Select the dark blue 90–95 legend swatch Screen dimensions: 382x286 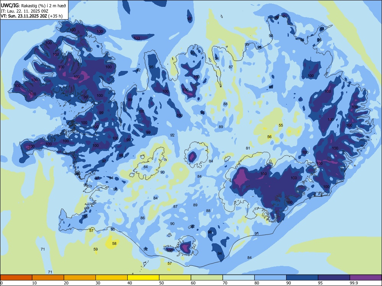click(x=302, y=278)
